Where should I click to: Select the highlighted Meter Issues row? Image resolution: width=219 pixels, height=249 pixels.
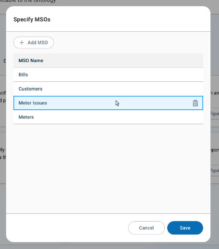(x=108, y=103)
